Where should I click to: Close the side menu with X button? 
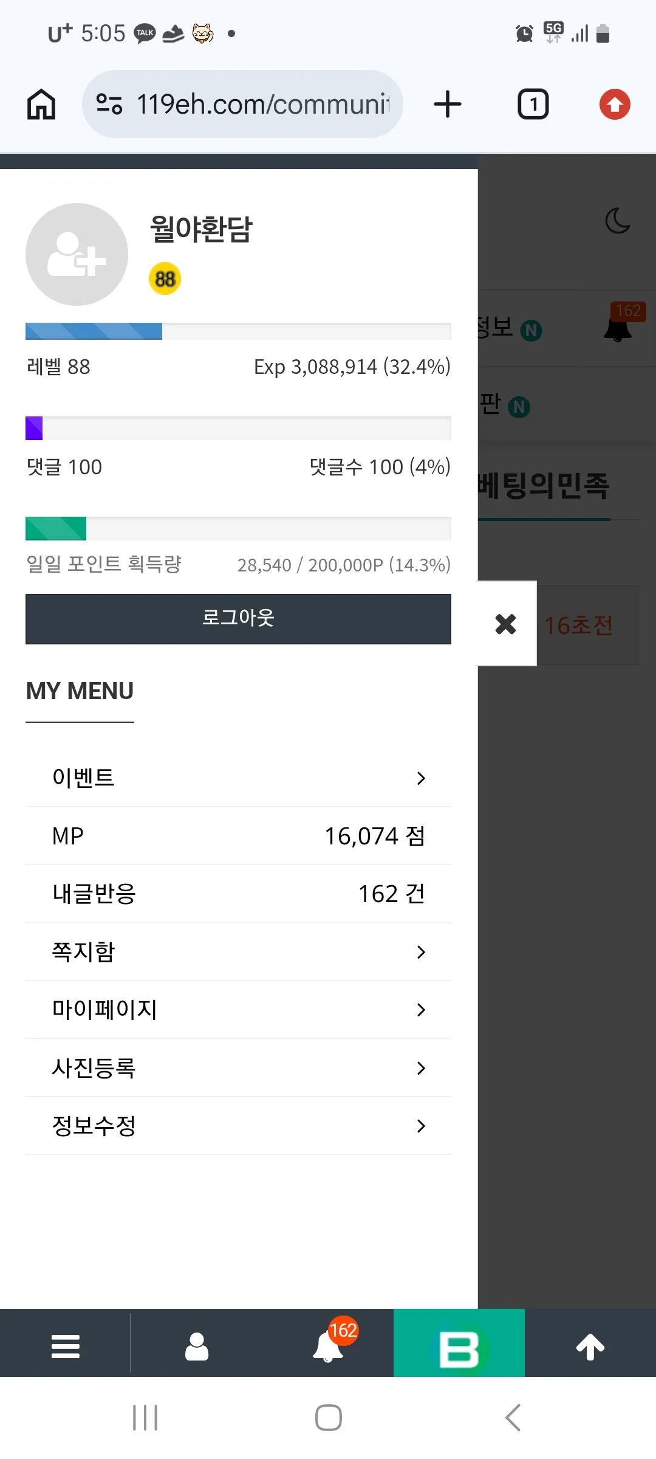[x=505, y=624]
